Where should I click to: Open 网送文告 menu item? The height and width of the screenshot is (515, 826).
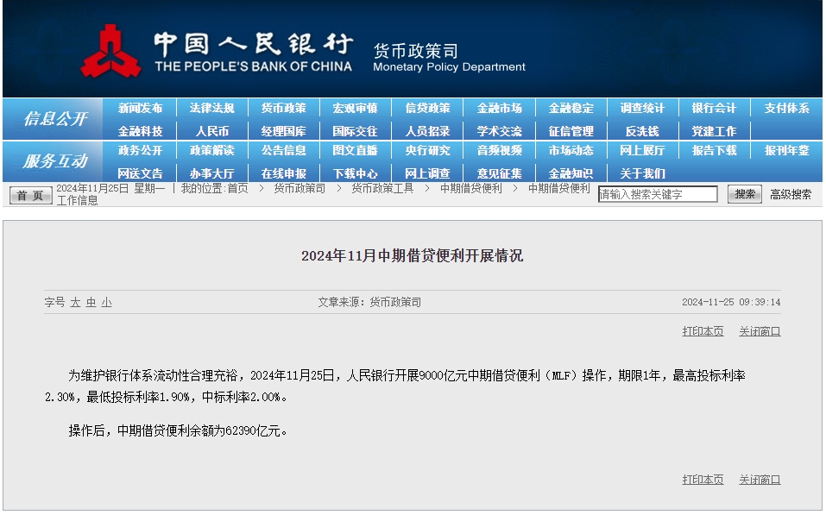140,173
